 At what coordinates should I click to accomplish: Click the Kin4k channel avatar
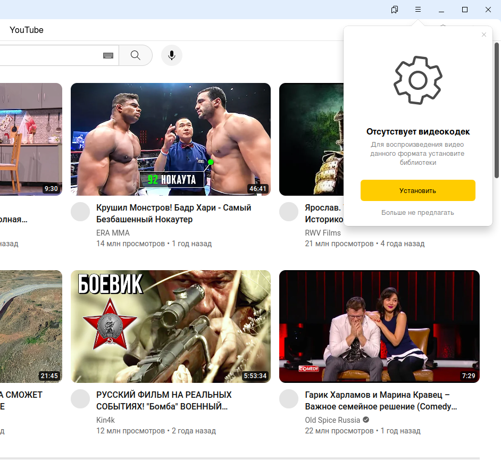click(80, 399)
